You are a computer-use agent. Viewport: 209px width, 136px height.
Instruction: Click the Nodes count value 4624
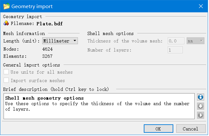(47, 49)
